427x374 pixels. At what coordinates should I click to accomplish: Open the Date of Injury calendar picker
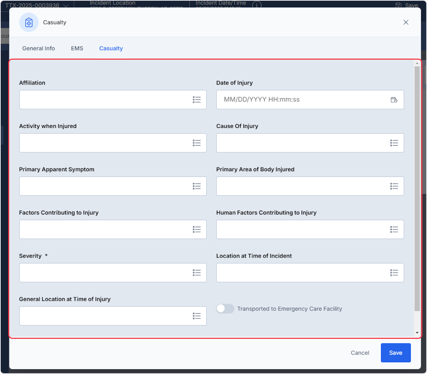pos(394,100)
